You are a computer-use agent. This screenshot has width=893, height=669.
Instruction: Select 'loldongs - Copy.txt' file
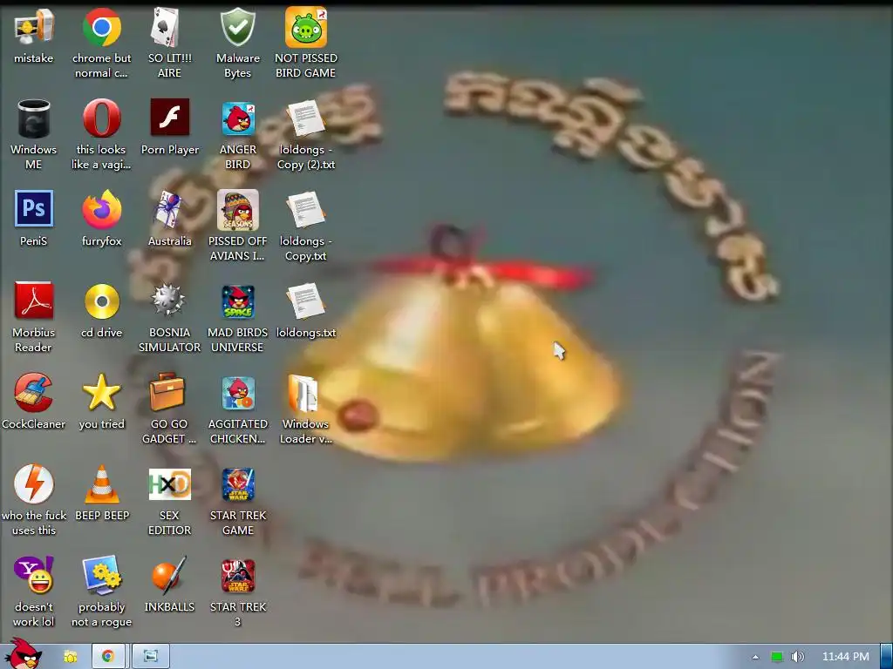[x=306, y=210]
